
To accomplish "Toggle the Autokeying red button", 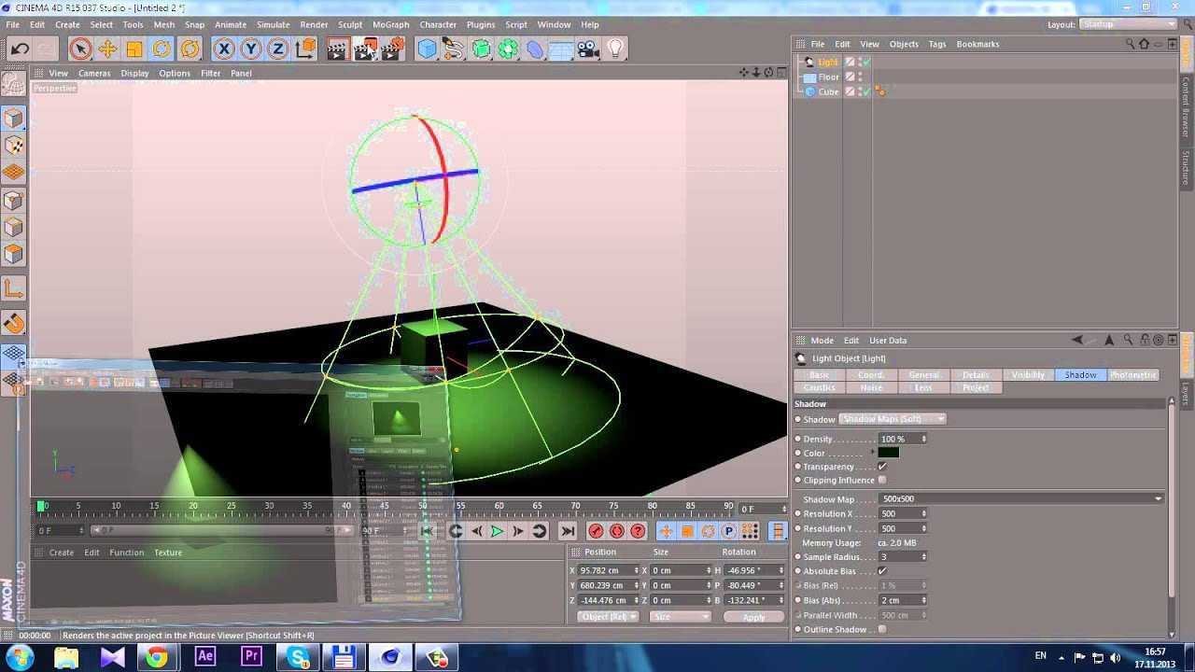I will [617, 531].
